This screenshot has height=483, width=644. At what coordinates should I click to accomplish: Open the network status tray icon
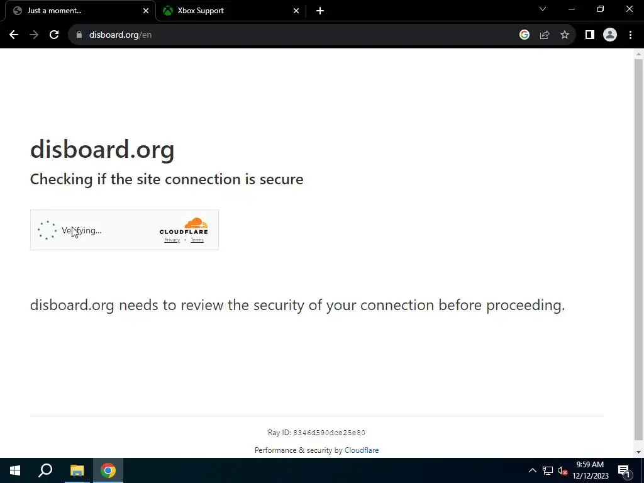point(548,470)
